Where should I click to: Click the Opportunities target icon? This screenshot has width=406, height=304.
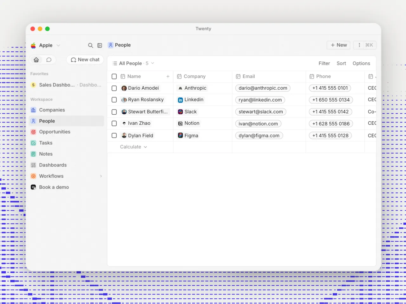(33, 132)
